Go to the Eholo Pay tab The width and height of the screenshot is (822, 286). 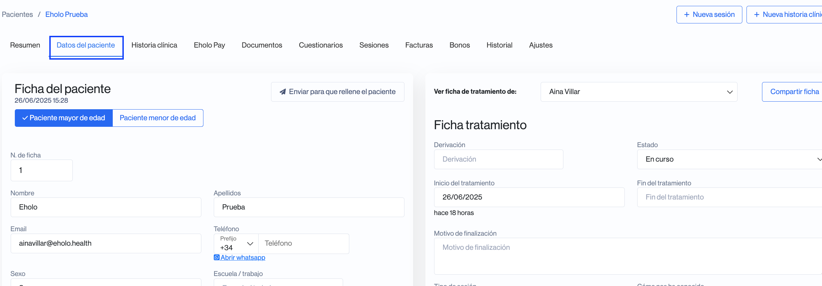pyautogui.click(x=209, y=45)
